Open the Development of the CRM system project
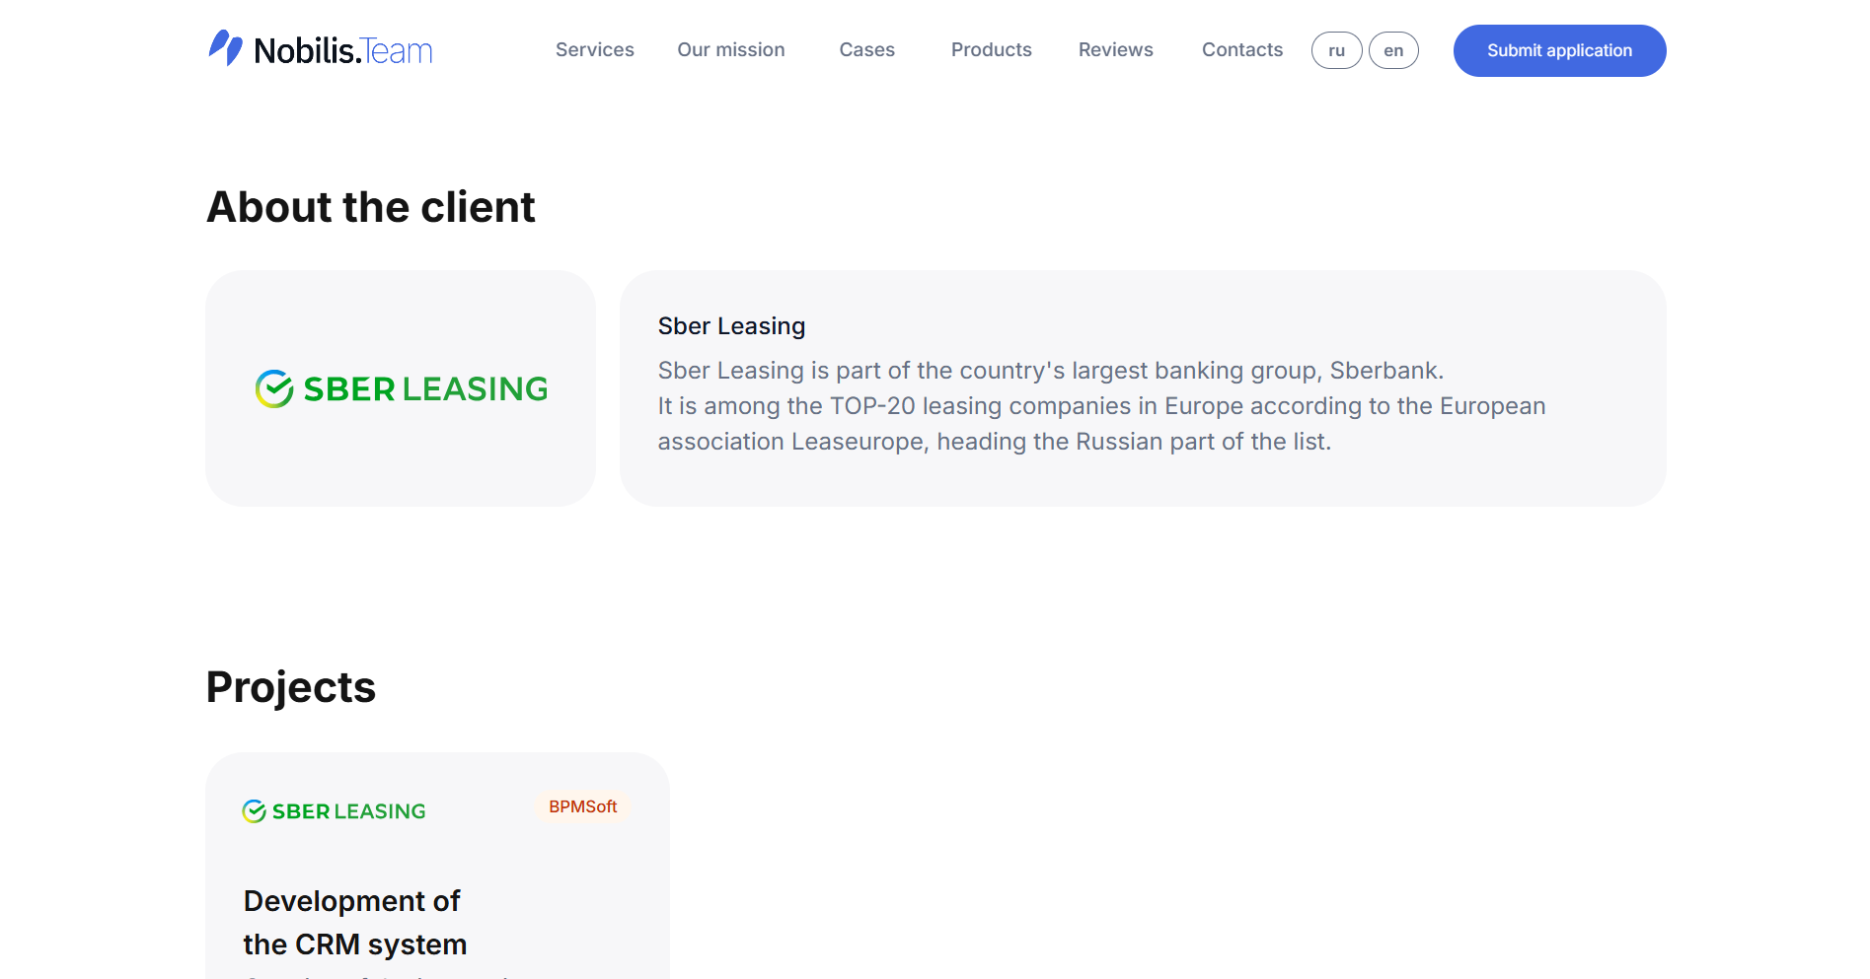Screen dimensions: 1870x979 tap(355, 922)
